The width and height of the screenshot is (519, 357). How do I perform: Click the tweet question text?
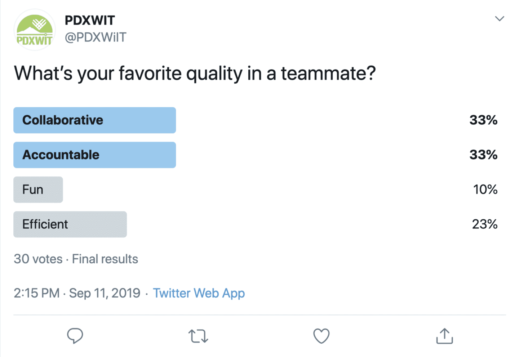(x=195, y=73)
